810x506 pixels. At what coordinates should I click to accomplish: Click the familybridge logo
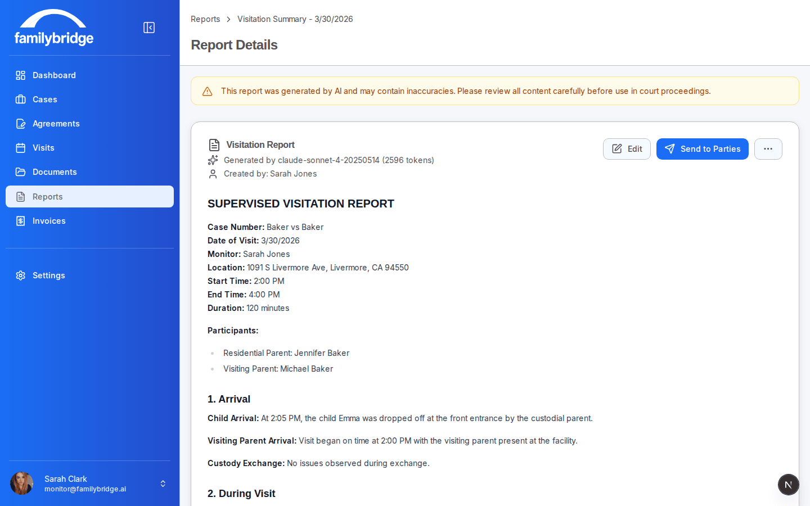coord(54,27)
